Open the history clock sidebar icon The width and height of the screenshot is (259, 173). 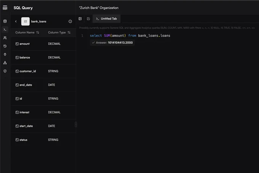click(x=5, y=46)
